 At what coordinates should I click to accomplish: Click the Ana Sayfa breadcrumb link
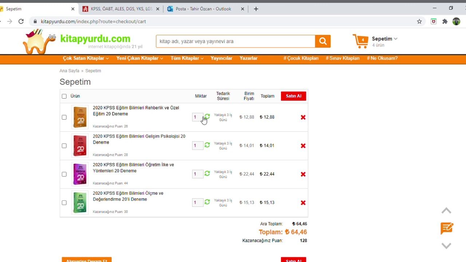[x=69, y=71]
